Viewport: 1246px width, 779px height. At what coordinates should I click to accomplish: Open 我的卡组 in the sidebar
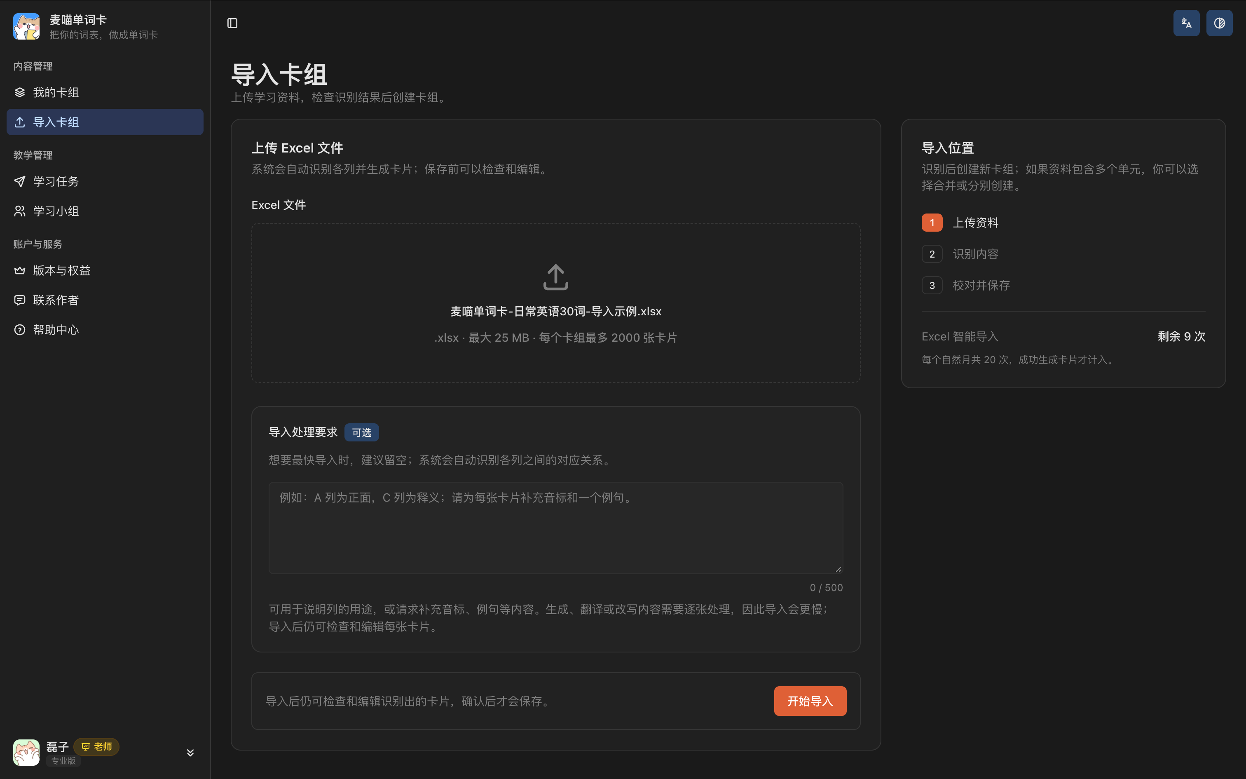point(105,92)
